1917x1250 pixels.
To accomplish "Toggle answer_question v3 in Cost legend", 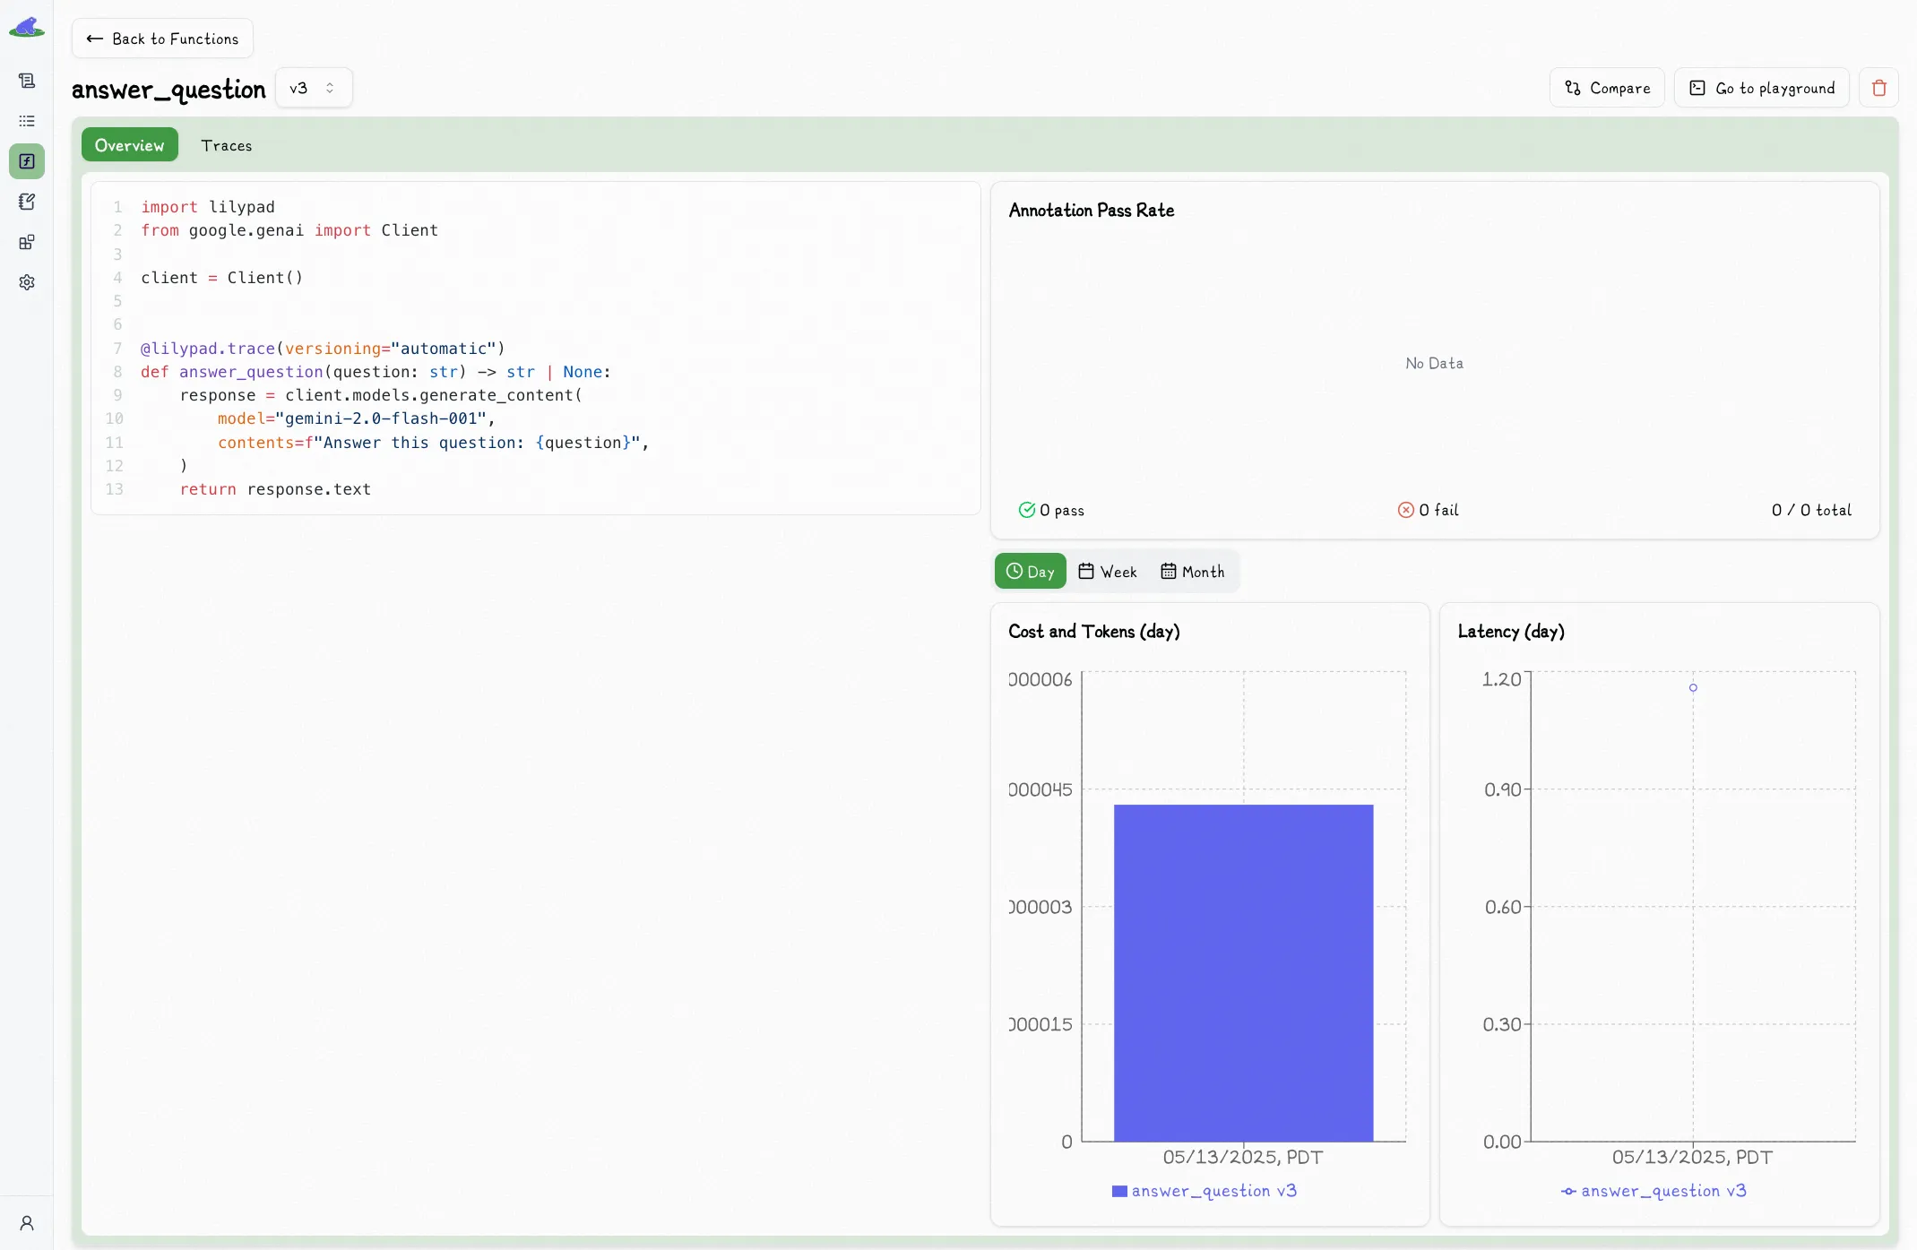I will (x=1205, y=1191).
